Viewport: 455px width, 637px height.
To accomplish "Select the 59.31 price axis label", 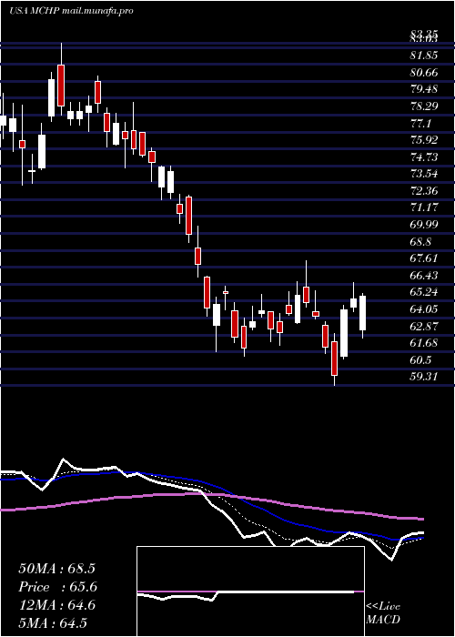I will [423, 377].
